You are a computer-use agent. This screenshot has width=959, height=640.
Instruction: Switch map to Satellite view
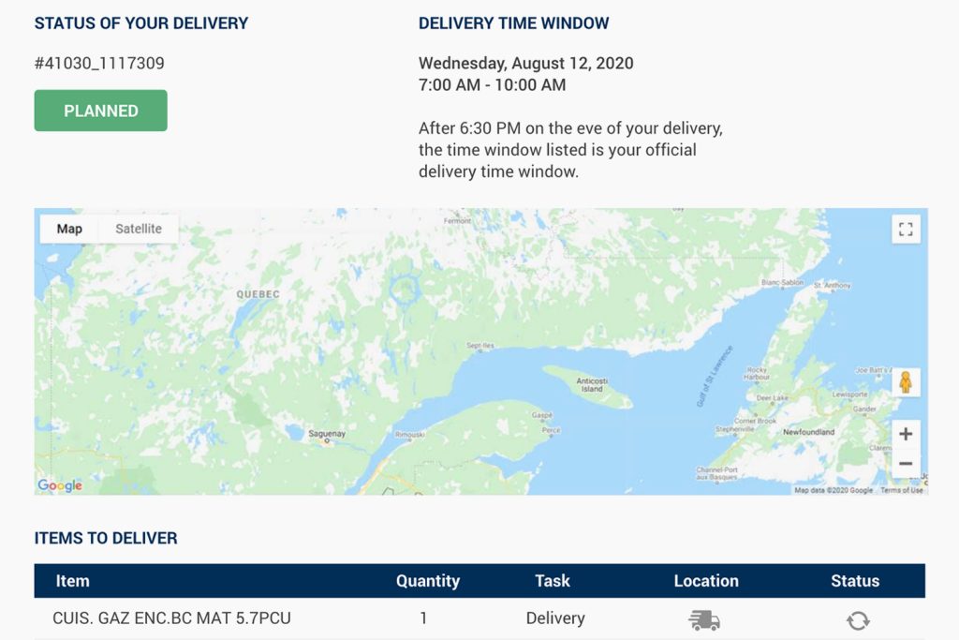[139, 229]
